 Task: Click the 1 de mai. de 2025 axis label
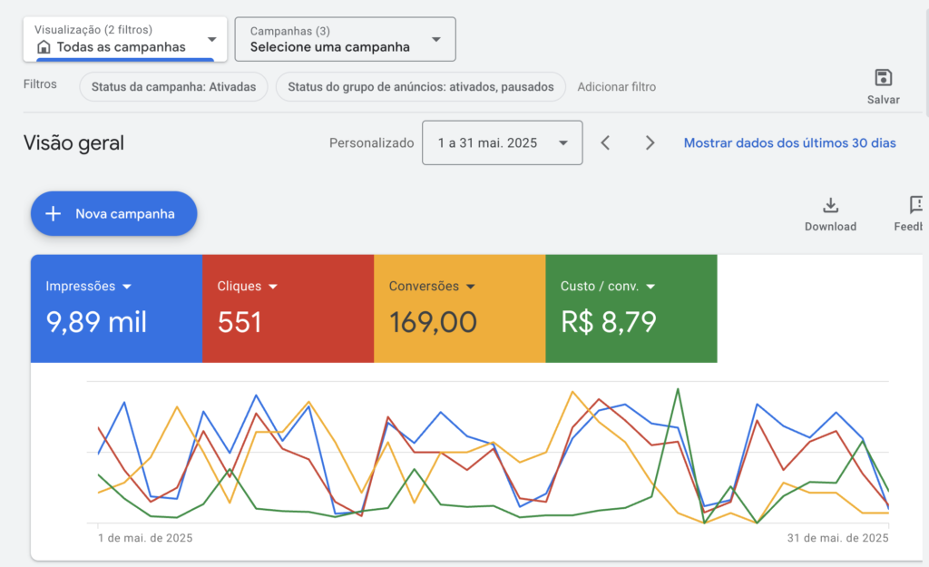coord(145,538)
